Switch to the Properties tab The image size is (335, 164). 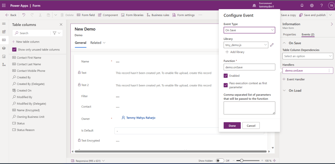[x=289, y=34]
